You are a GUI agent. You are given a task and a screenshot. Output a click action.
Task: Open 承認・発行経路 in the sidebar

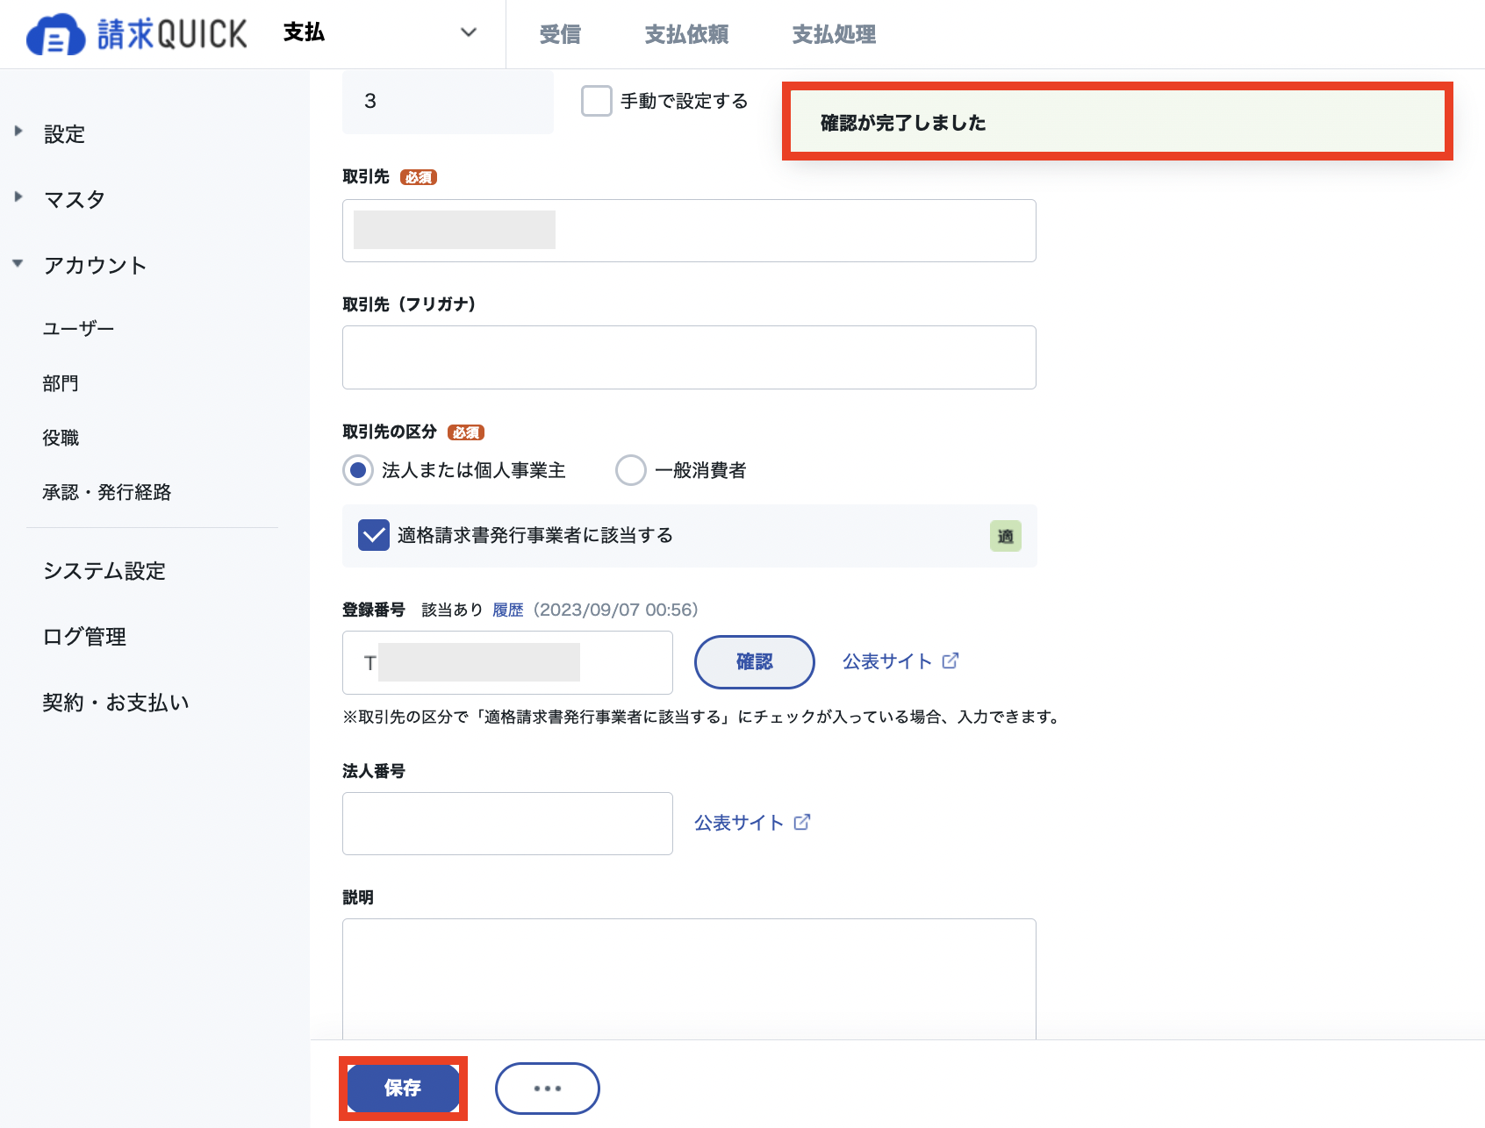(x=107, y=492)
